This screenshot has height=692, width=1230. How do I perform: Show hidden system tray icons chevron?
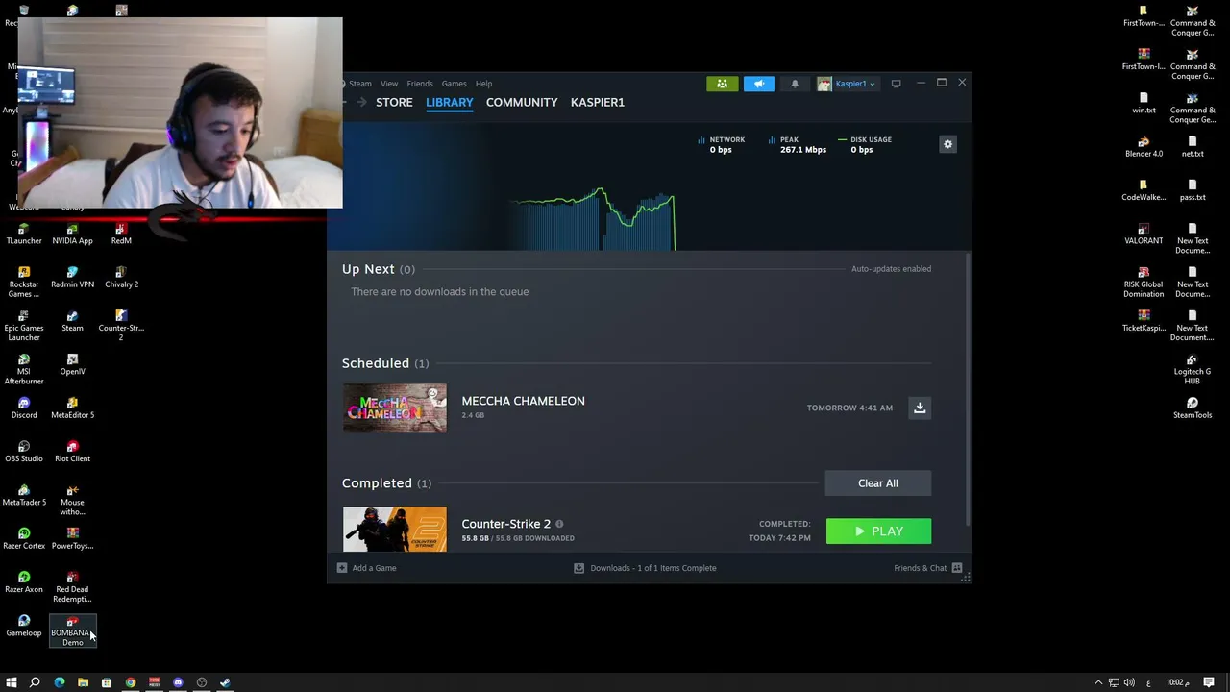point(1098,682)
